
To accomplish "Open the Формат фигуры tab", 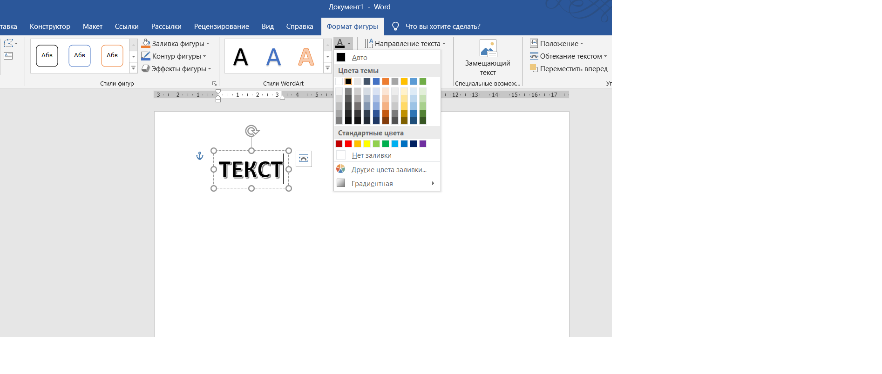I will (353, 27).
